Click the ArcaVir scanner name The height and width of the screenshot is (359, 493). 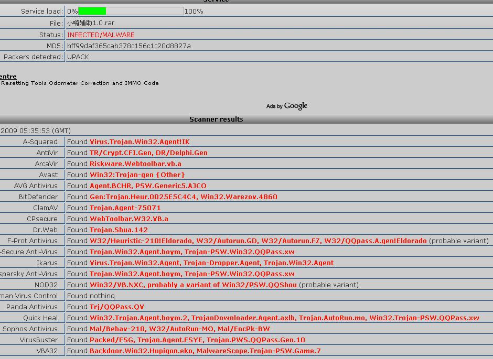click(46, 164)
